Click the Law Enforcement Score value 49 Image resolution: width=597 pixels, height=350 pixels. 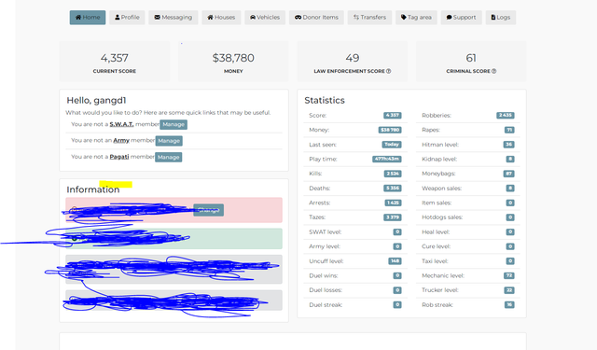click(353, 58)
